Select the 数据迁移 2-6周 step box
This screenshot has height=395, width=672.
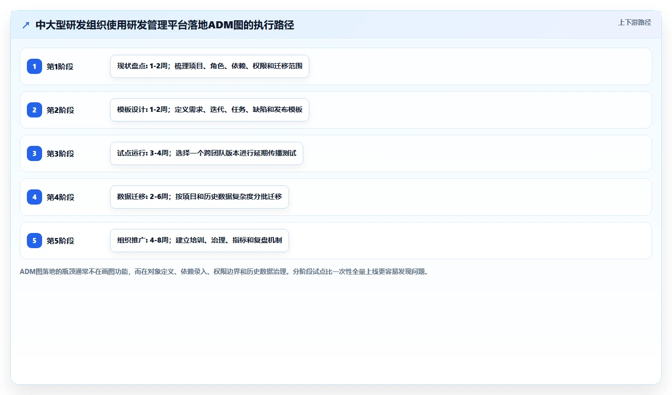(199, 197)
